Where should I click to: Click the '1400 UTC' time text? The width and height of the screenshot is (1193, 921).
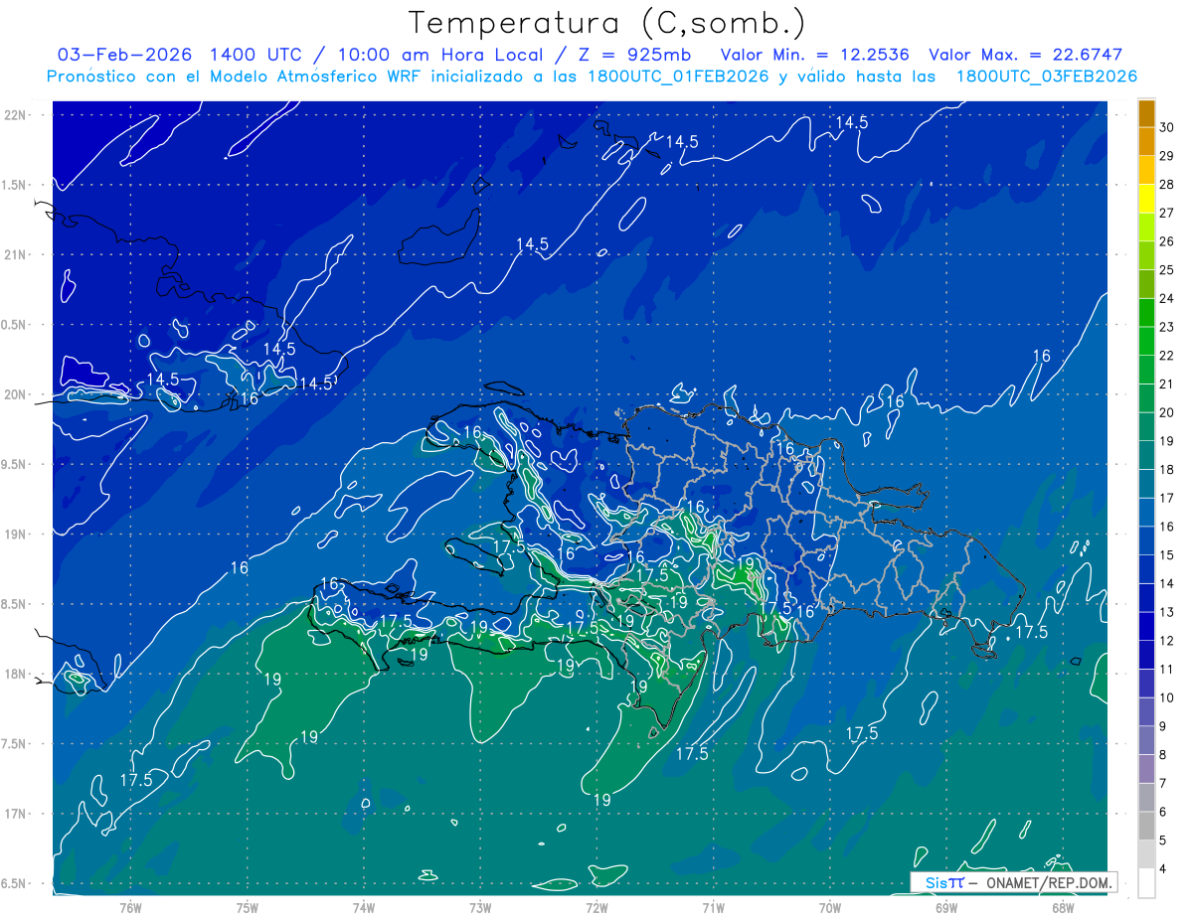click(254, 55)
